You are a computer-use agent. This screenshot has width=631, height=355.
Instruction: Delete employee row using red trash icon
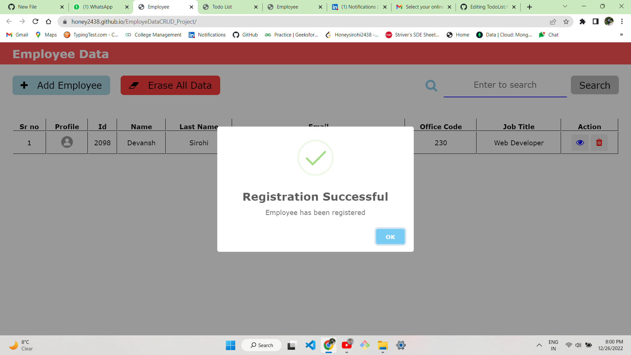[x=599, y=143]
